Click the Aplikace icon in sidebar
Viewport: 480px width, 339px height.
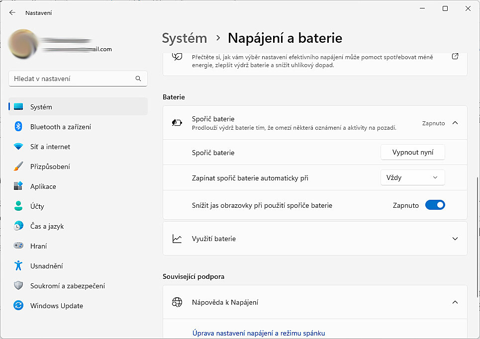[18, 186]
